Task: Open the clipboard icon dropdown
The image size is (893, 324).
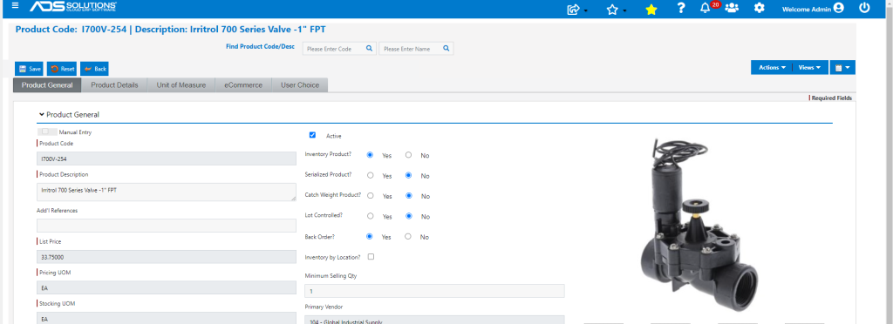Action: click(x=842, y=67)
